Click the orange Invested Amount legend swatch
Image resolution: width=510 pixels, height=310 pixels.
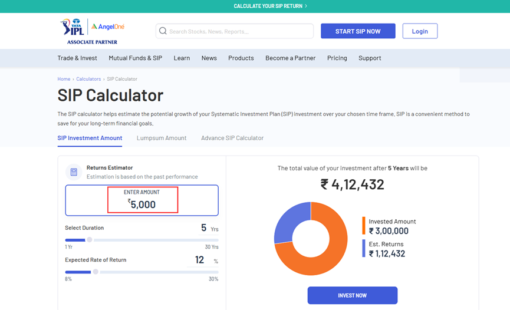364,225
